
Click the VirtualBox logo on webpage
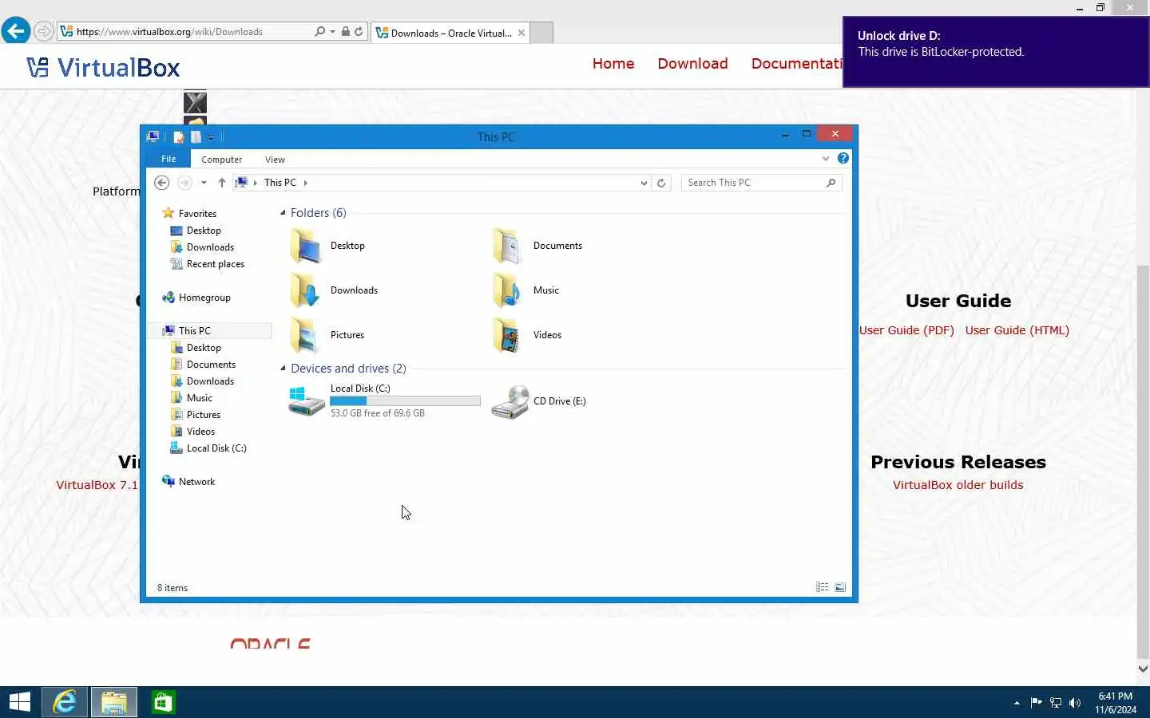pos(103,68)
